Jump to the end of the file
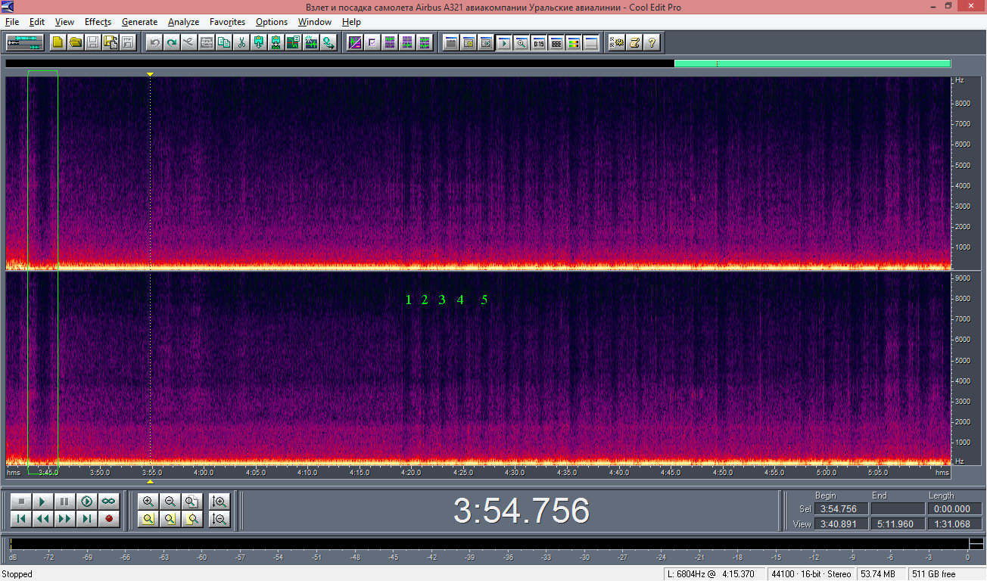The width and height of the screenshot is (987, 581). click(x=87, y=519)
